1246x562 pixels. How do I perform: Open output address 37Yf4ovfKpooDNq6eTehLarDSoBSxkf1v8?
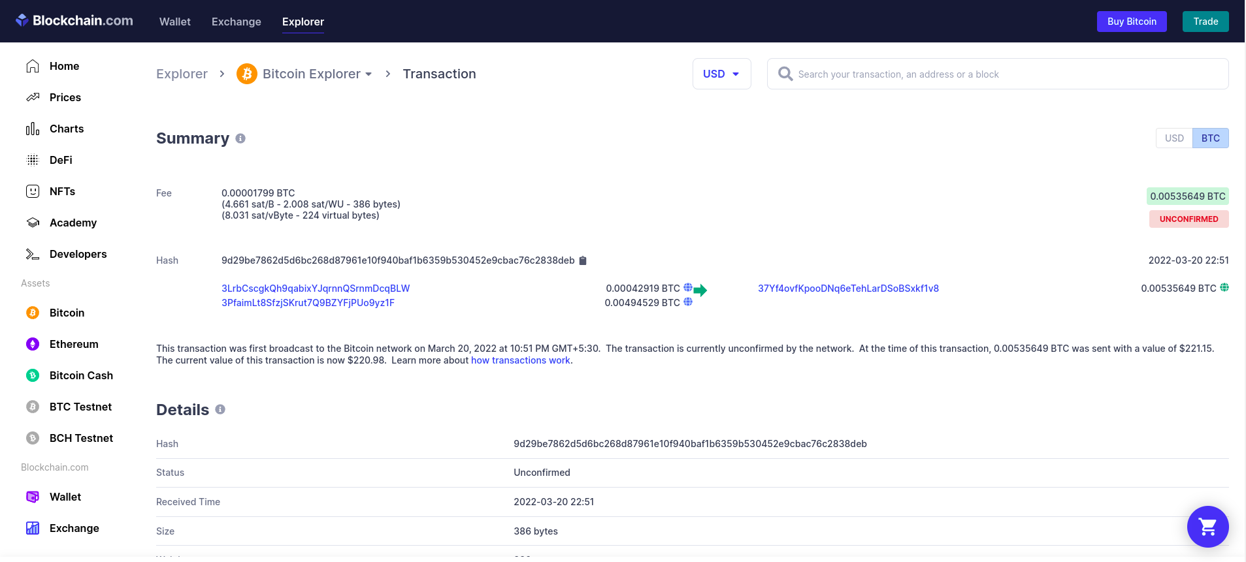coord(848,289)
